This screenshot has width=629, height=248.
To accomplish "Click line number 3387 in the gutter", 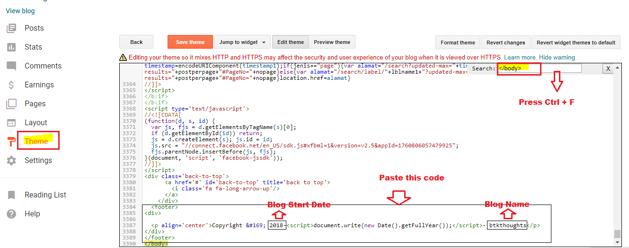I will pos(130,225).
